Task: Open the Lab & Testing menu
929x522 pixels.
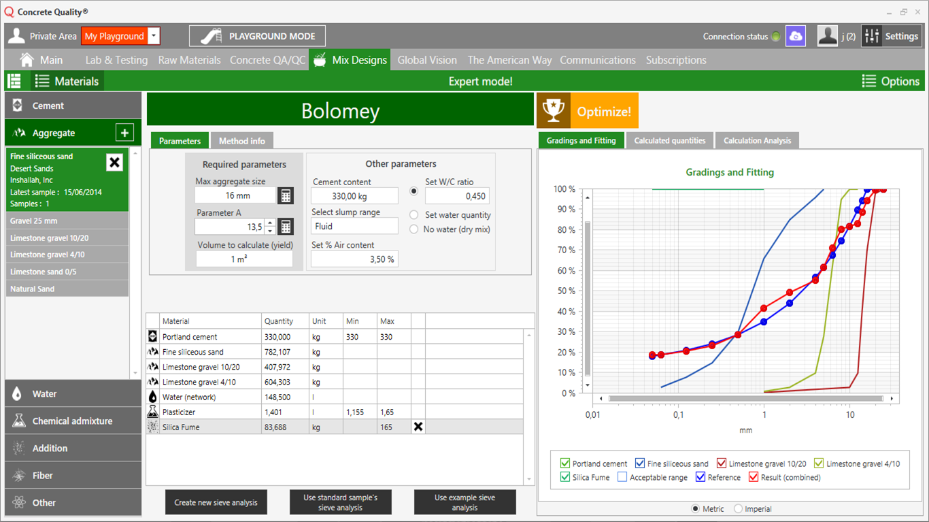Action: pyautogui.click(x=116, y=60)
